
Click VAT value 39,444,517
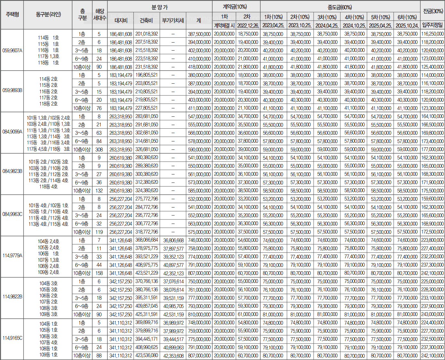click(x=173, y=339)
